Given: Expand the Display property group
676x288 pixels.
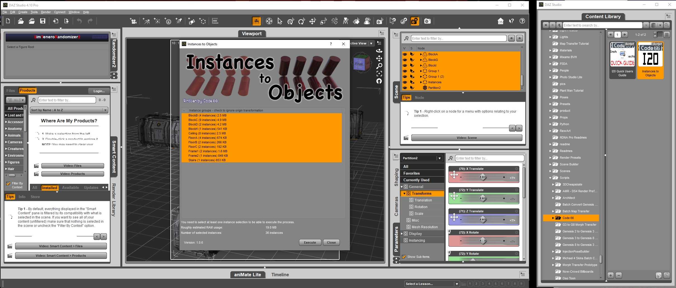Looking at the screenshot, I should [402, 234].
